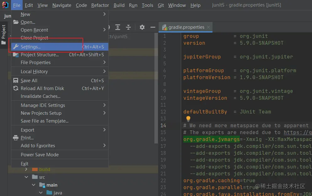Collapse the src folder
This screenshot has height=196, width=312.
[x=26, y=177]
